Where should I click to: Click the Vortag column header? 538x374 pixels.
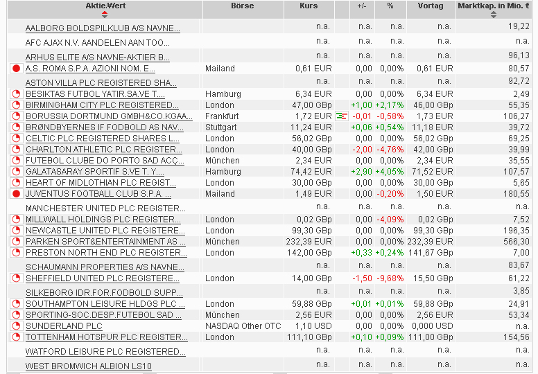pos(431,6)
